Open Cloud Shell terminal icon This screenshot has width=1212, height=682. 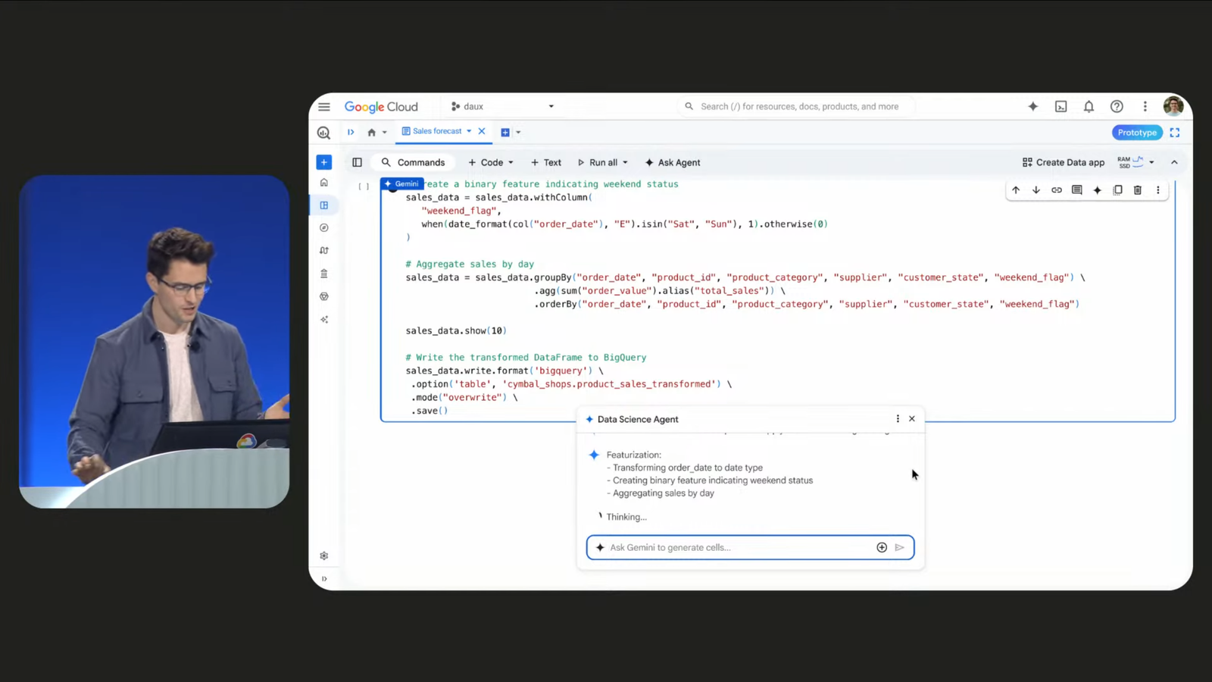(1060, 107)
